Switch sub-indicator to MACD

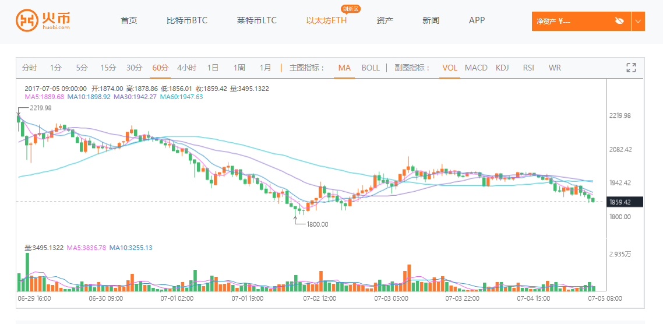(x=476, y=68)
